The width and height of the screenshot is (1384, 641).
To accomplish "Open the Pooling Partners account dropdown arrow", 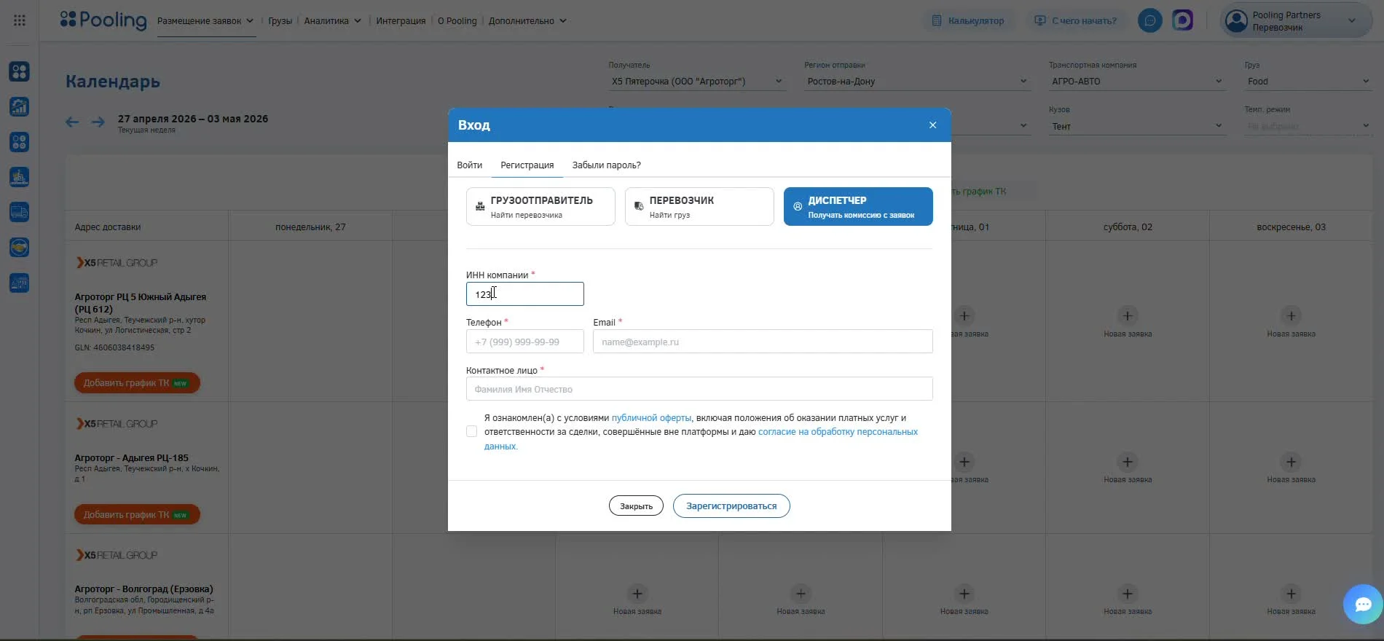I will coord(1352,21).
